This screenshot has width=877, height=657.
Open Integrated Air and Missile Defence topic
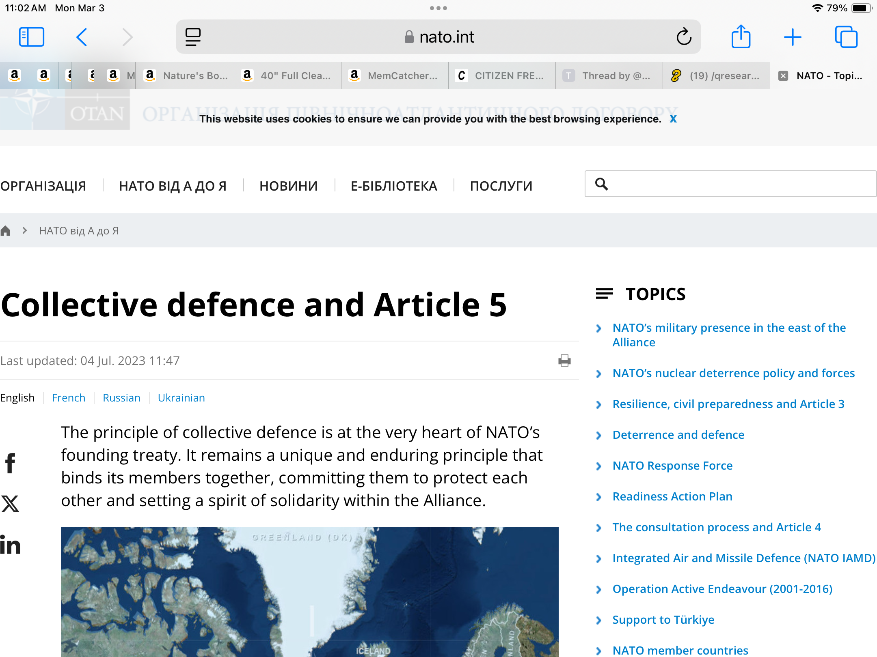tap(744, 558)
